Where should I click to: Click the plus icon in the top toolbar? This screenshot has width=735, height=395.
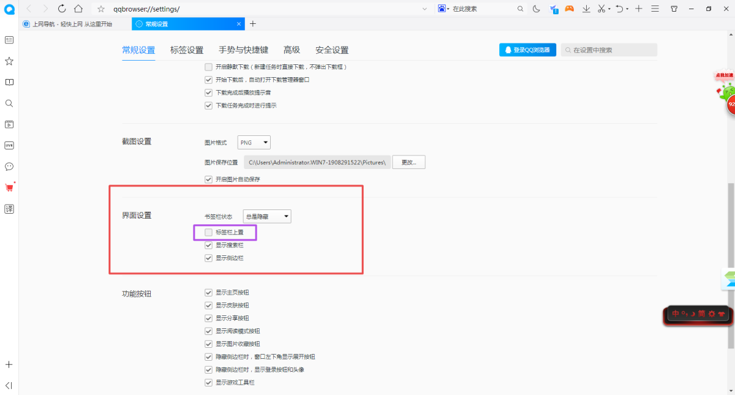639,9
